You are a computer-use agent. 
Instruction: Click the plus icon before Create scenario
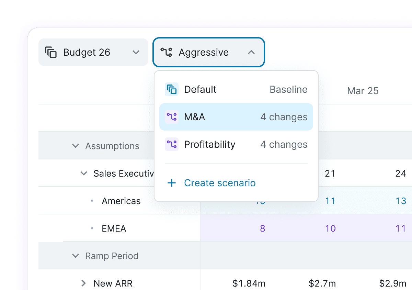[172, 183]
